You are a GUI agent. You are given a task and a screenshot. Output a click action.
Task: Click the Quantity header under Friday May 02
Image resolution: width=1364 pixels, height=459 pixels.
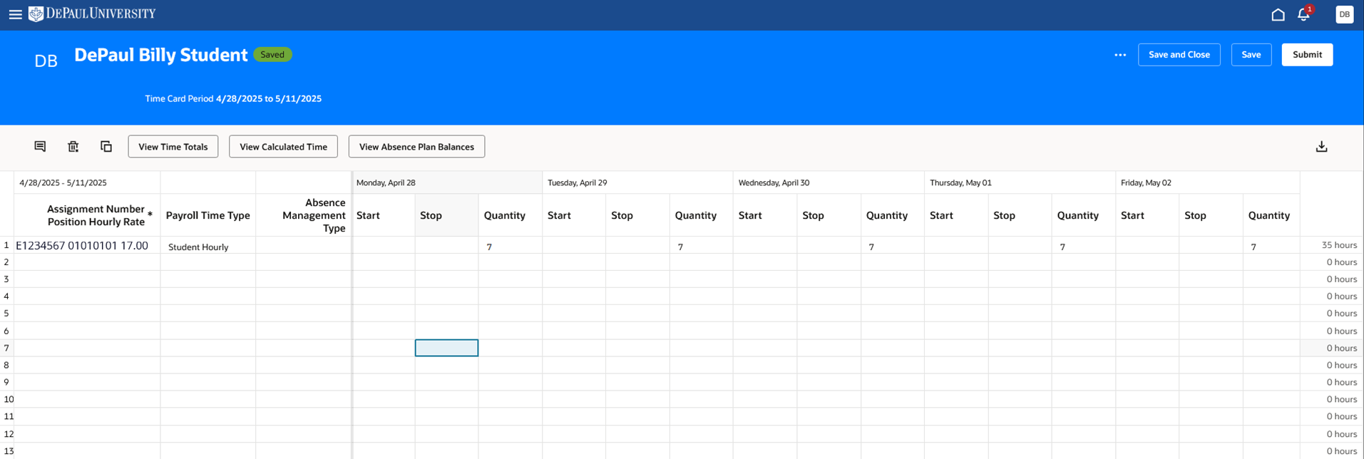pos(1271,215)
